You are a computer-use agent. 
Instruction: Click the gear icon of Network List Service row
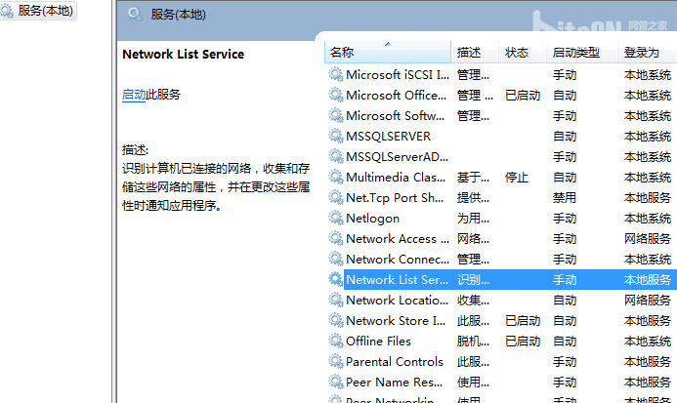(x=335, y=279)
